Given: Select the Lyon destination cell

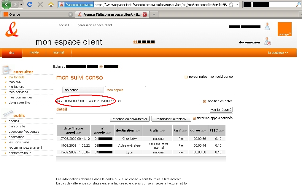Looking at the screenshot, I should pyautogui.click(x=129, y=152).
